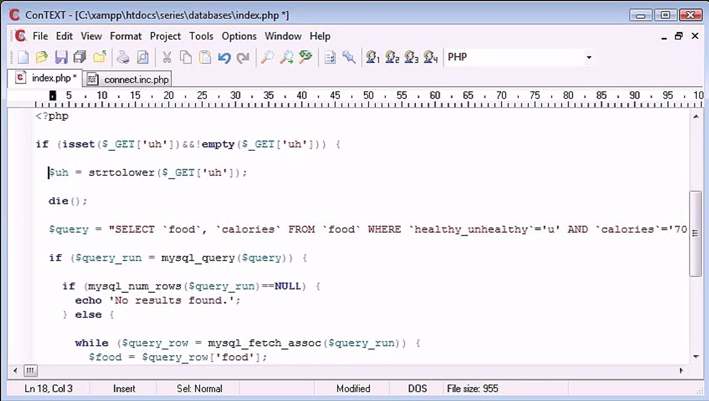The height and width of the screenshot is (401, 709).
Task: Close the index.php document window
Action: coord(695,36)
